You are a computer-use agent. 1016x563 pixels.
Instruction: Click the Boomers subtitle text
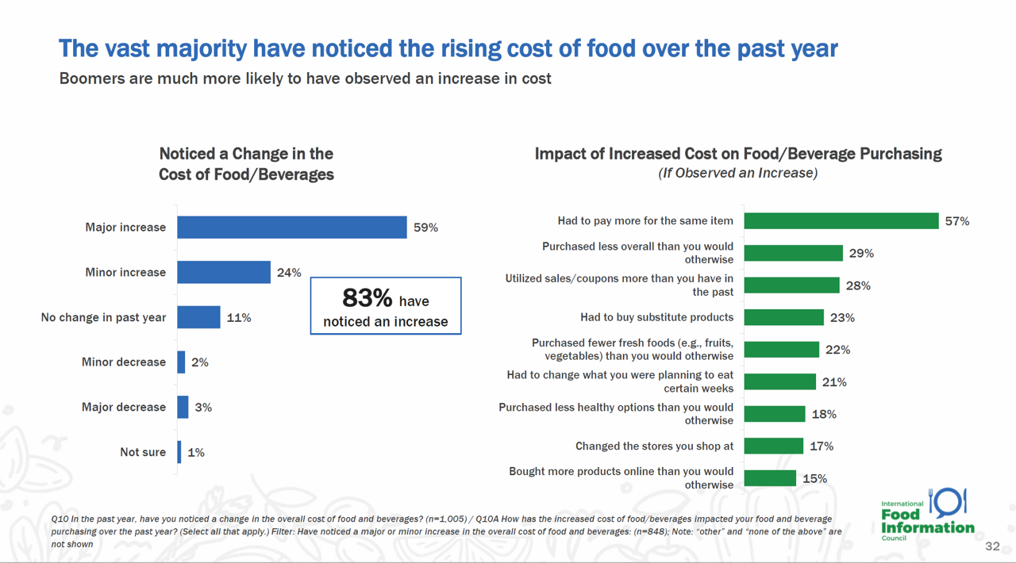click(305, 79)
